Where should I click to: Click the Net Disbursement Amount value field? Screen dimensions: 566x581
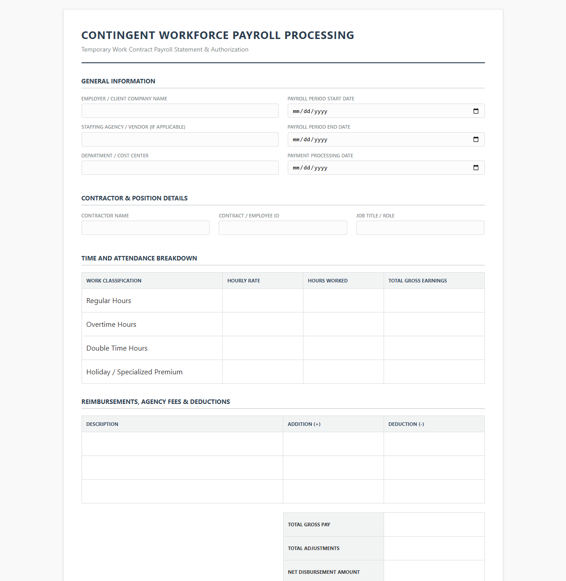(434, 572)
